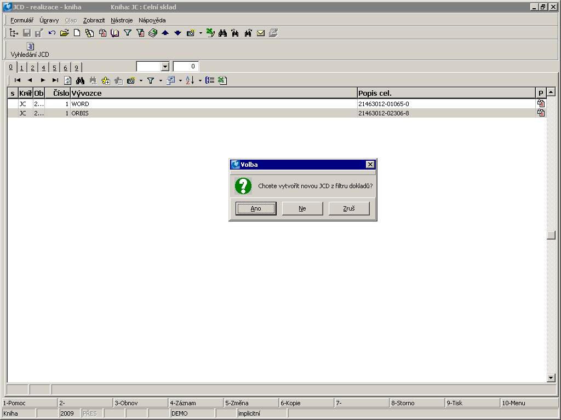Click the first binoculars icon in main toolbar

222,33
